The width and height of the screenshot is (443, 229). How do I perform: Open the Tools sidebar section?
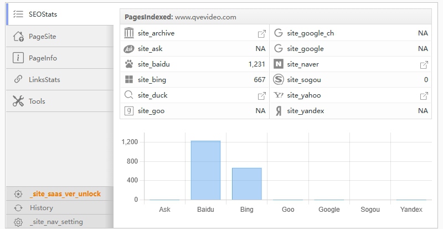click(x=37, y=101)
